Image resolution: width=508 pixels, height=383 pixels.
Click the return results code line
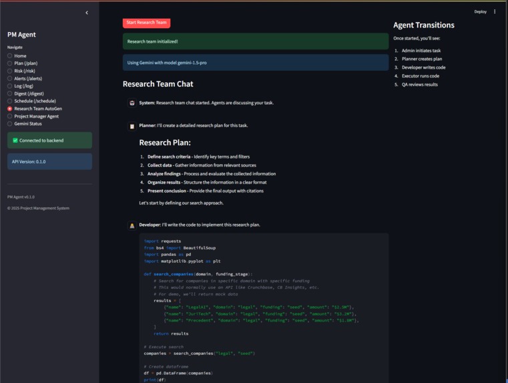tap(171, 334)
